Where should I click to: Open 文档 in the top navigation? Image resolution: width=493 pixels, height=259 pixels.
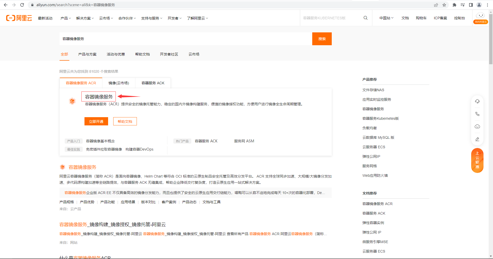405,18
